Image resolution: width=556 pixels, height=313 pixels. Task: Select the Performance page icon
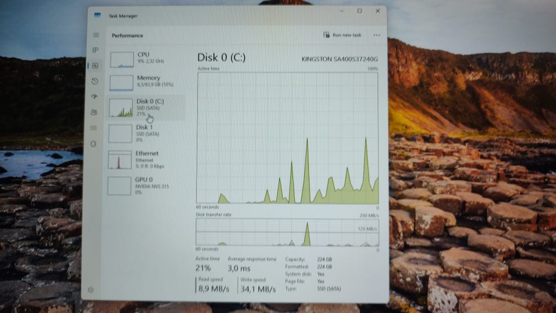click(x=95, y=65)
